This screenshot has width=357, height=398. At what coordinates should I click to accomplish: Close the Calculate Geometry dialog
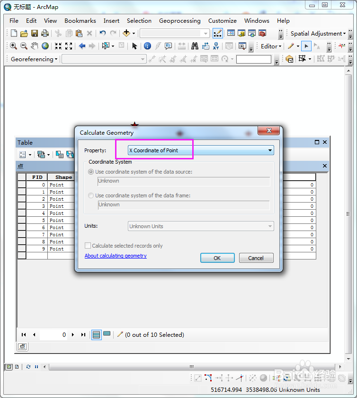[x=269, y=130]
